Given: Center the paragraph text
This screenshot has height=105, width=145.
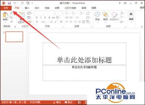Looking at the screenshot, I should tap(71, 22).
